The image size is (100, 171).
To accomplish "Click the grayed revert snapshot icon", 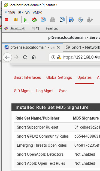I will click(x=53, y=20).
